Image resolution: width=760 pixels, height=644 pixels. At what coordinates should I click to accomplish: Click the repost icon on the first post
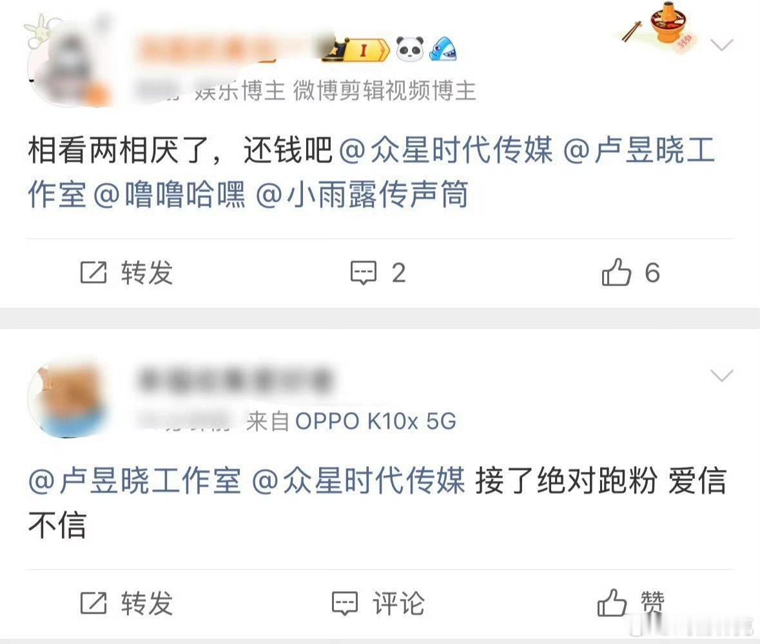coord(93,272)
